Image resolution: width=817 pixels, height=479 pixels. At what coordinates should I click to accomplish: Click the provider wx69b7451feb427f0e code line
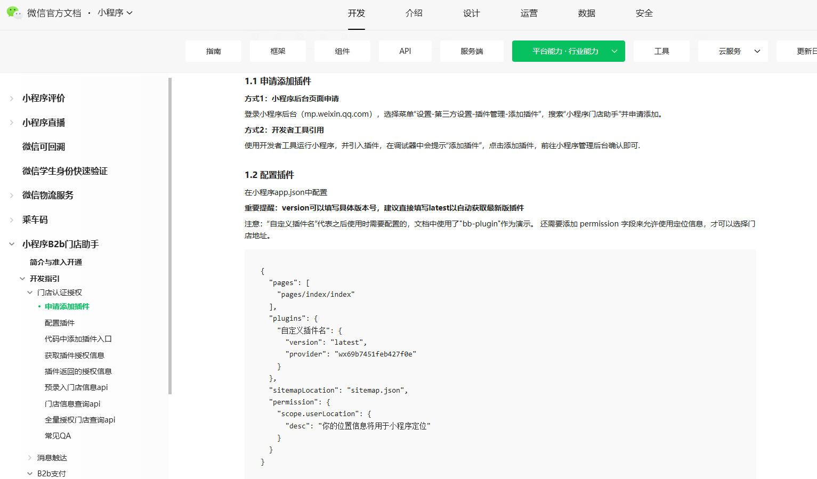pyautogui.click(x=351, y=354)
